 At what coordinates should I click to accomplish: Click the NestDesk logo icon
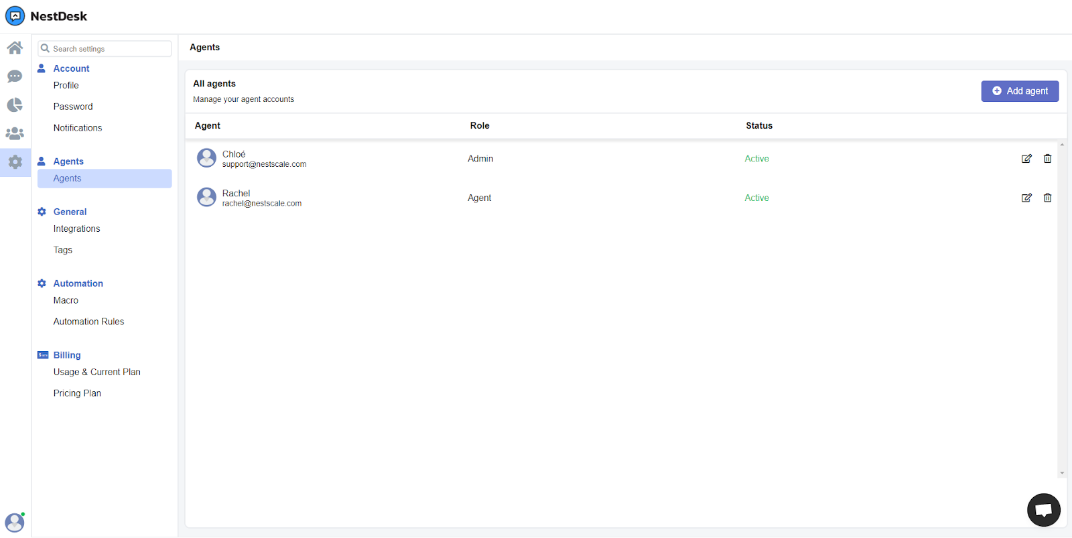pyautogui.click(x=15, y=16)
